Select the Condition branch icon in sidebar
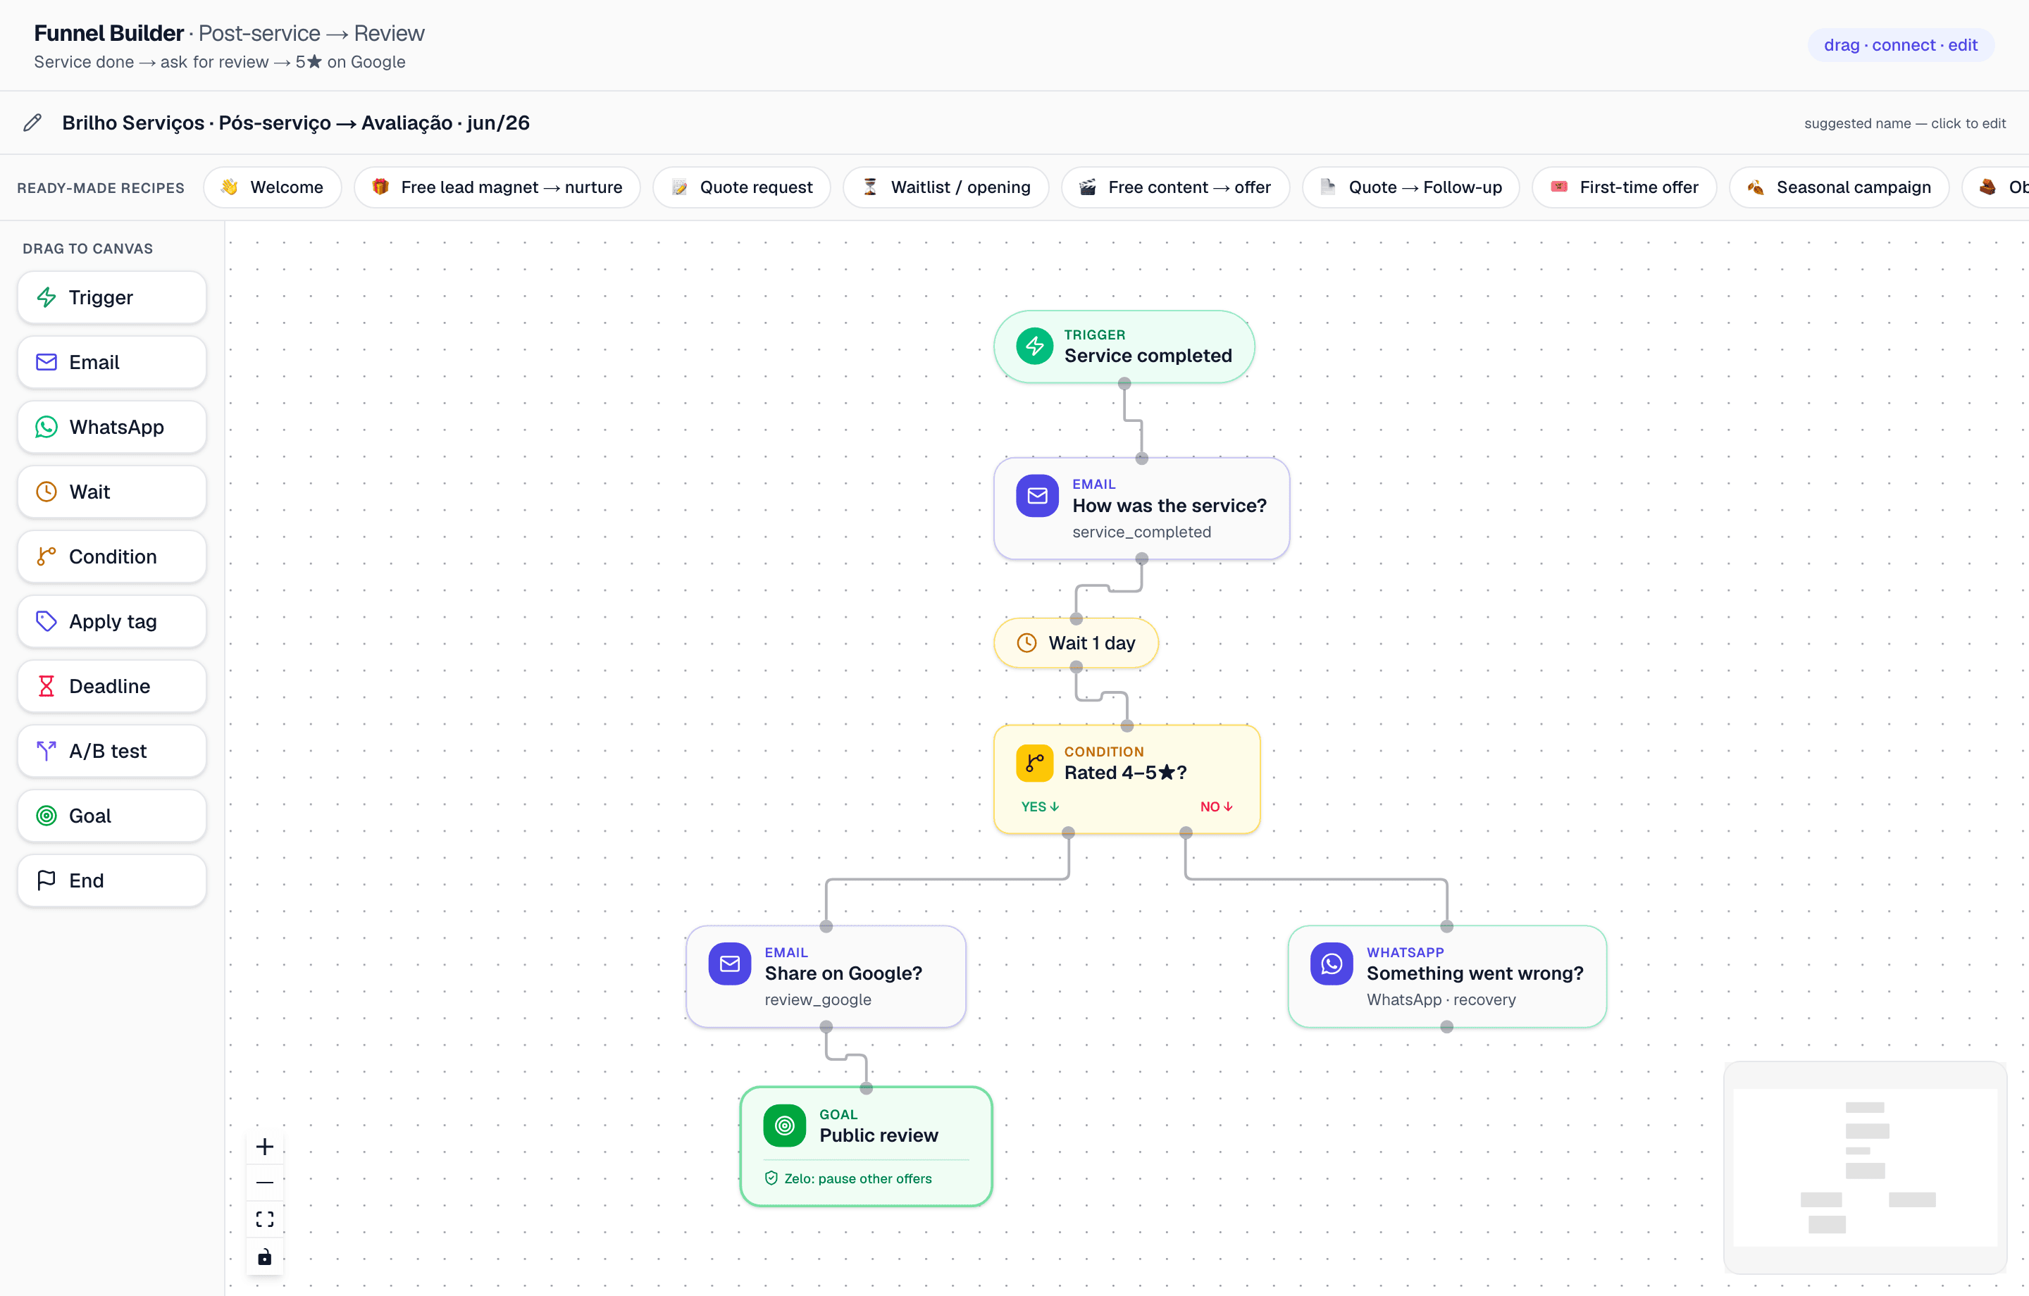Image resolution: width=2029 pixels, height=1296 pixels. click(x=46, y=557)
